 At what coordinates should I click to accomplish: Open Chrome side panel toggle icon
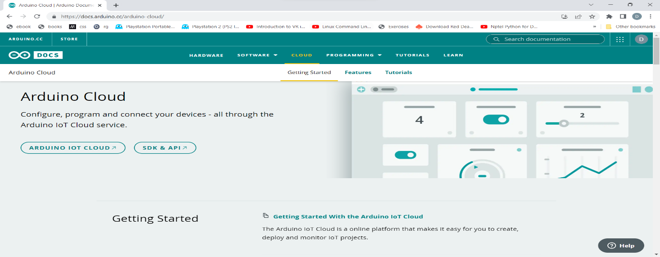pos(623,16)
